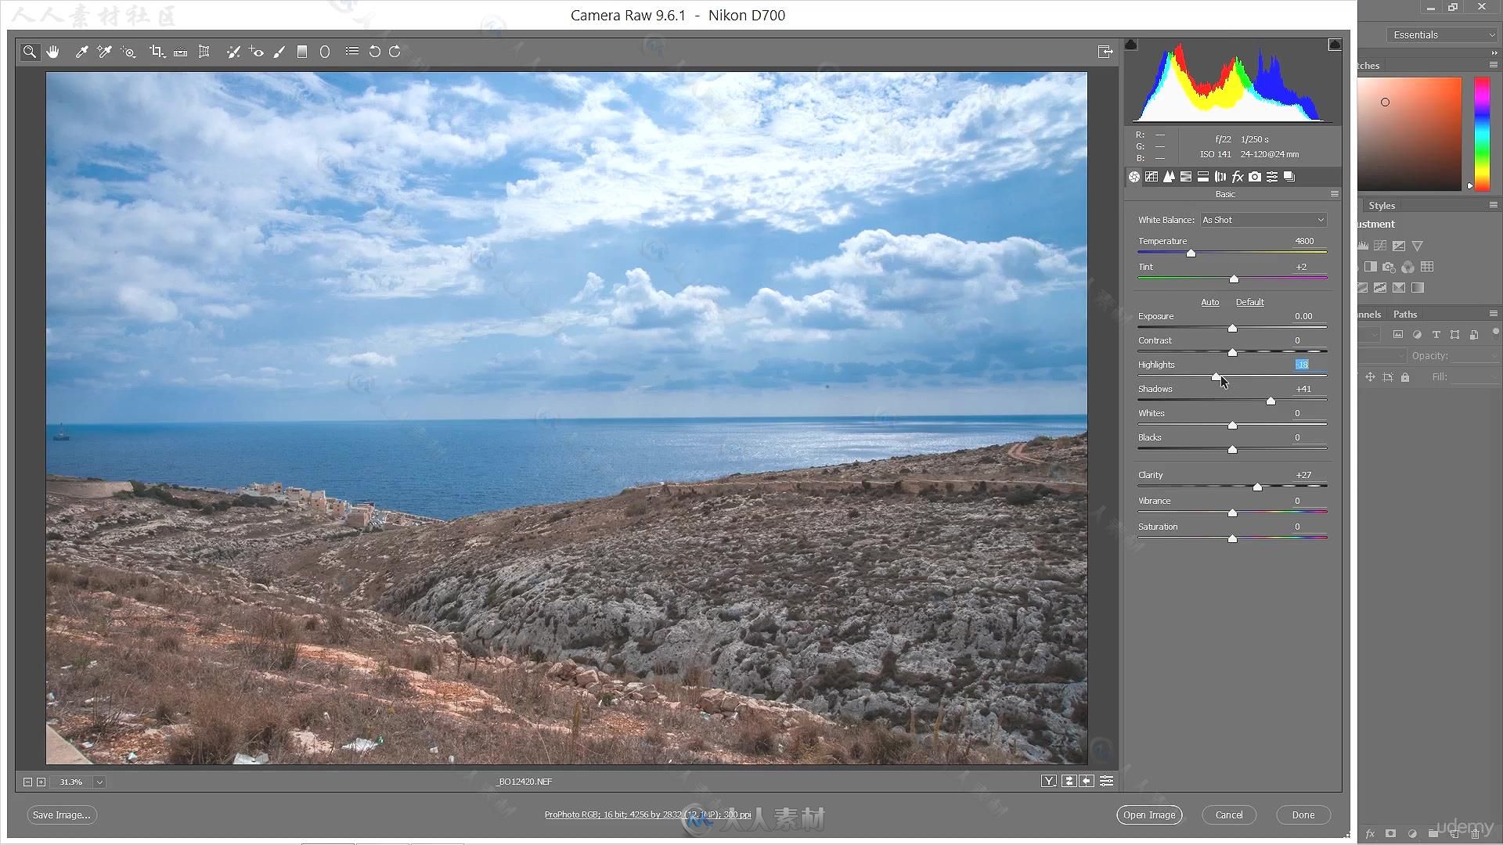Select the Zoom tool in Camera Raw

30,52
